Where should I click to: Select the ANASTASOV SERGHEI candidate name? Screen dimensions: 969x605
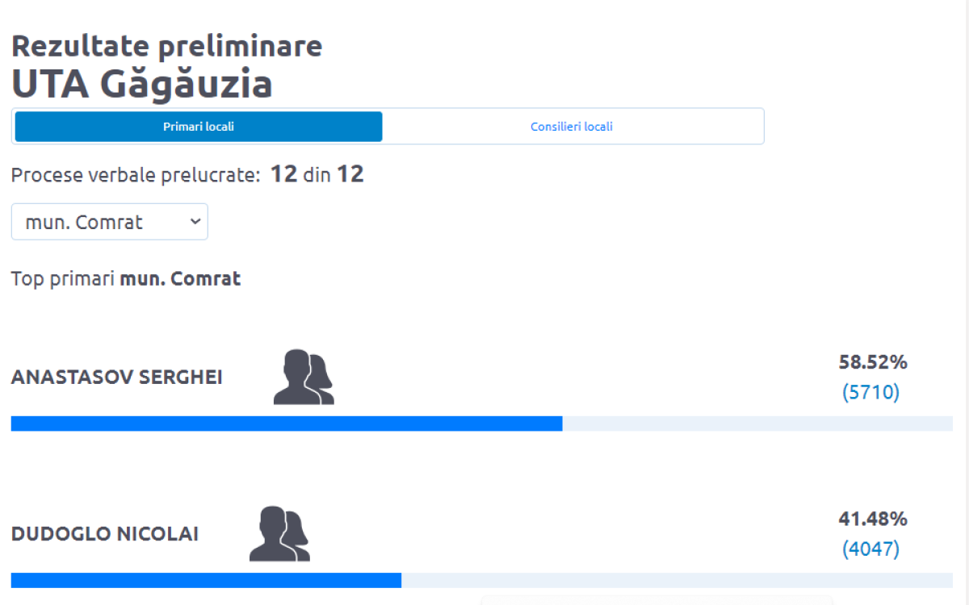(x=117, y=378)
